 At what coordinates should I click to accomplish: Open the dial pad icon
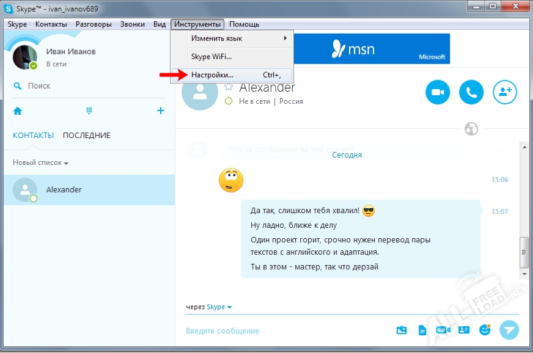coord(89,111)
